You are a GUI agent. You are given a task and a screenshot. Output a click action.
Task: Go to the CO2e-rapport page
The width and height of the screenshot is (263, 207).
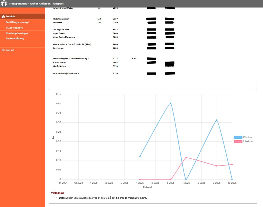[x=14, y=28]
